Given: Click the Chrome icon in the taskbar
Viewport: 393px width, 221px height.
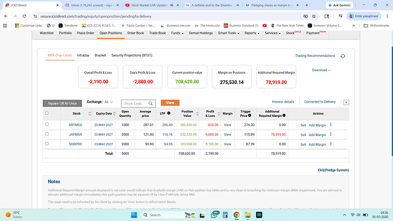Looking at the screenshot, I should [x=236, y=215].
